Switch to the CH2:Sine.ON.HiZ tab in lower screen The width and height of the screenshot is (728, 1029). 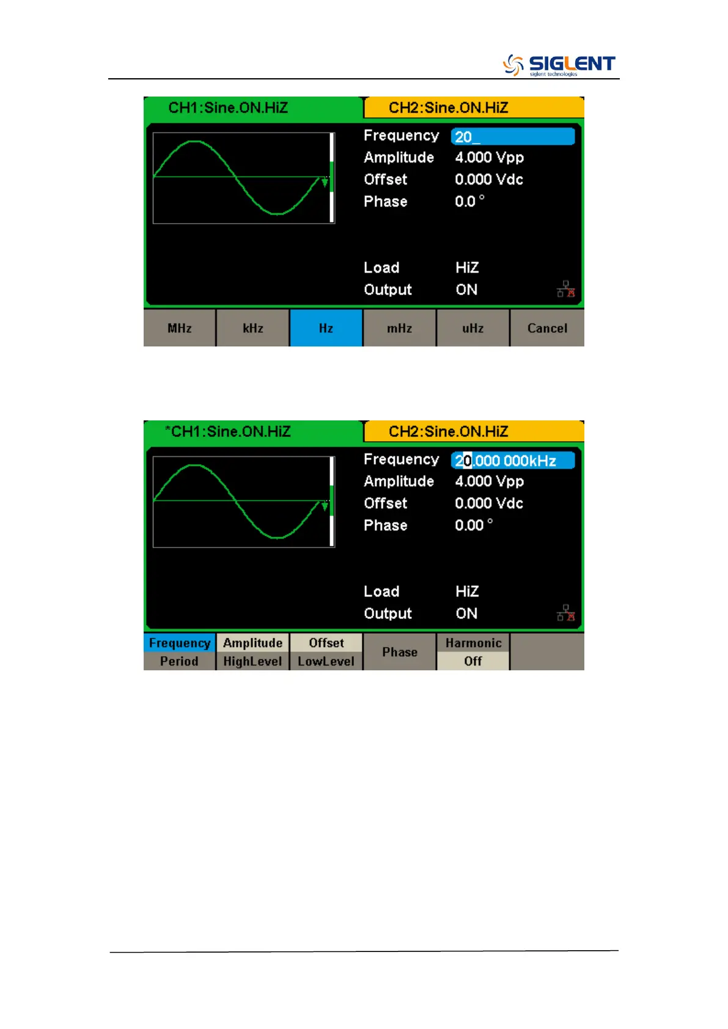(474, 432)
